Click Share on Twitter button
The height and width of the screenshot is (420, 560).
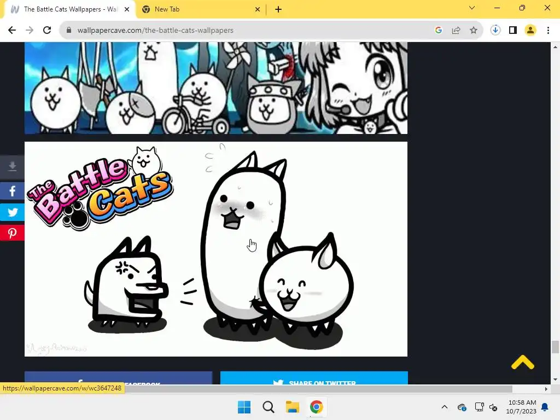[x=314, y=378]
